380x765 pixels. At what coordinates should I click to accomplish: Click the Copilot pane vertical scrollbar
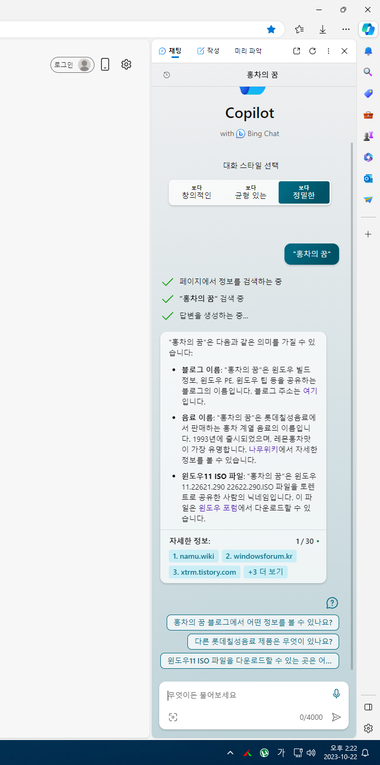pos(351,405)
